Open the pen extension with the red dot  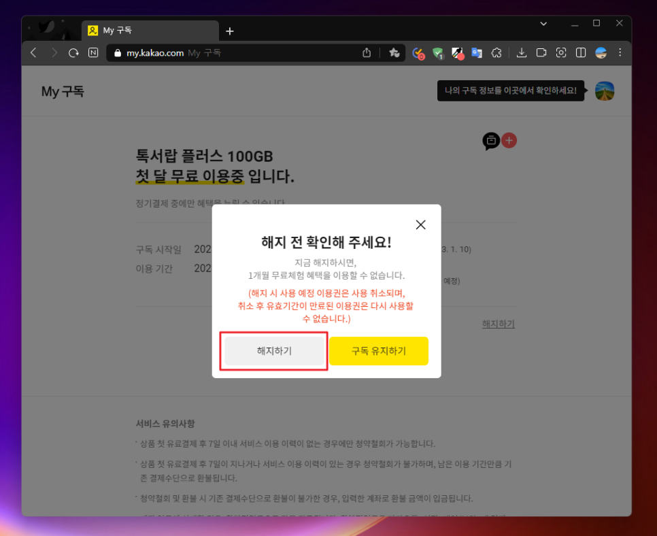pyautogui.click(x=458, y=53)
